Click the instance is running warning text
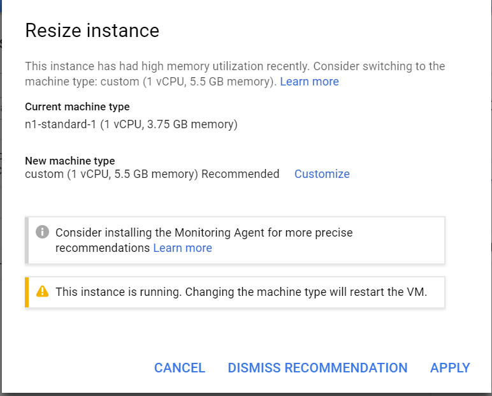 pyautogui.click(x=241, y=291)
